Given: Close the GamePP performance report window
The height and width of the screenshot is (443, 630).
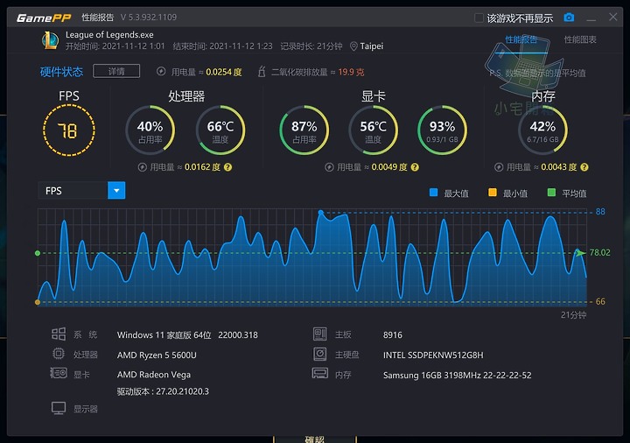Looking at the screenshot, I should (x=613, y=17).
